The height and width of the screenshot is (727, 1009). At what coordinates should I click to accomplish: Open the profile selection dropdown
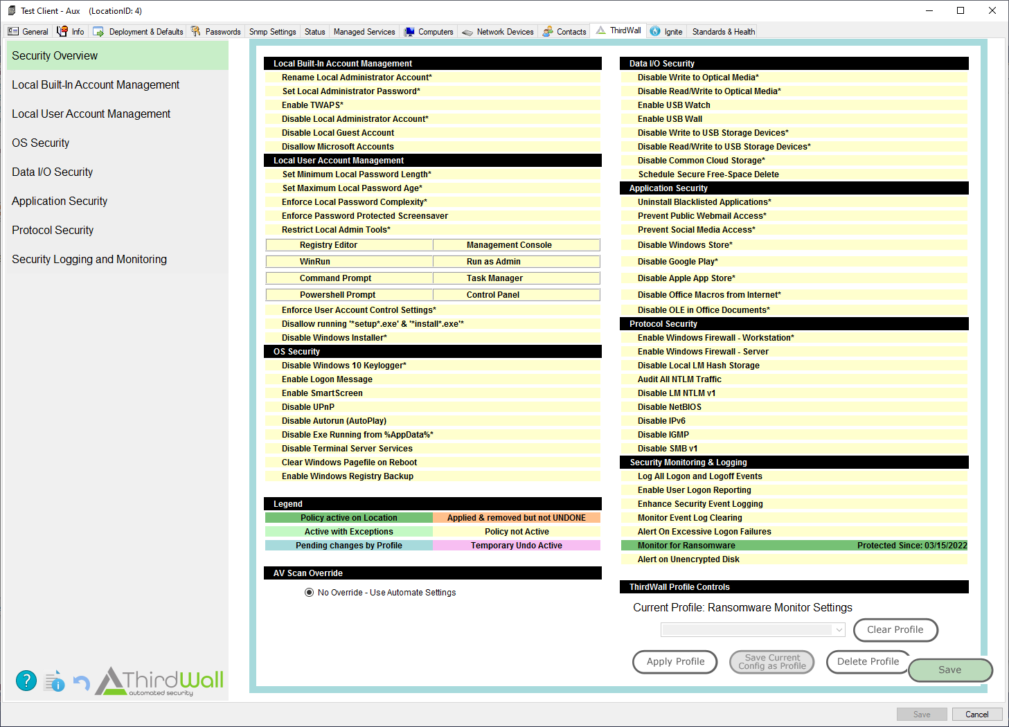tap(753, 629)
